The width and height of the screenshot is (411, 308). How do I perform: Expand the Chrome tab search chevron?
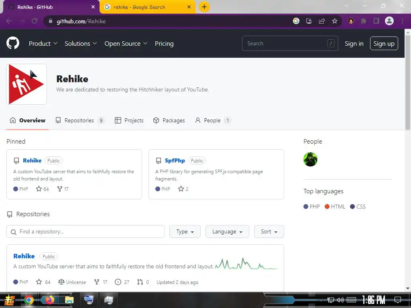click(x=346, y=6)
